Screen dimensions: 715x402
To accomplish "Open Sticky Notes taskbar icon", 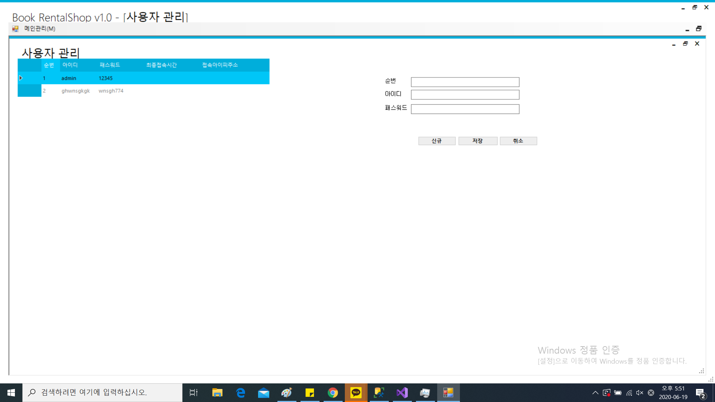I will 309,392.
